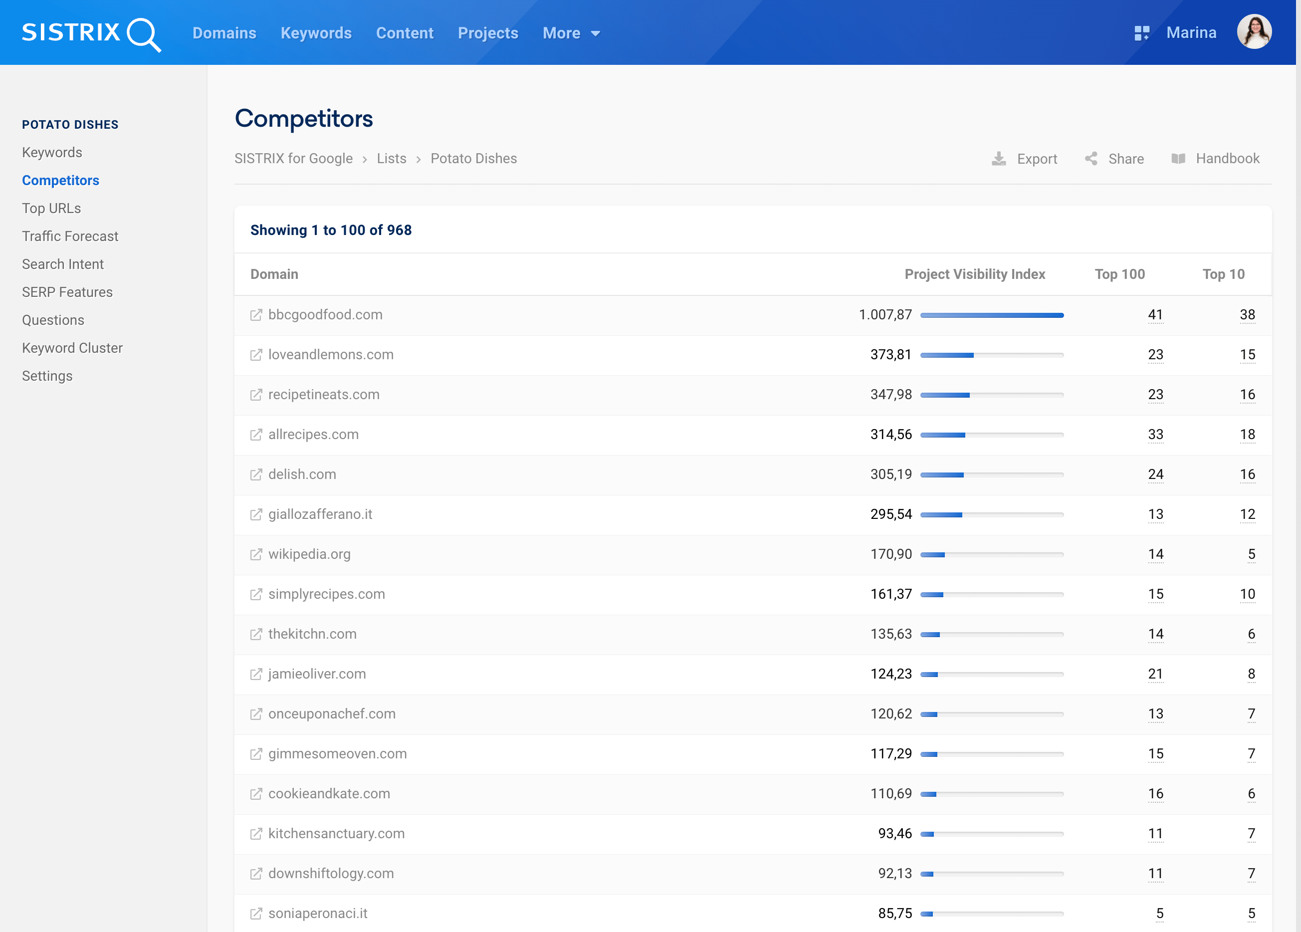Click the Share icon
Screen dimensions: 1301x932
1091,159
